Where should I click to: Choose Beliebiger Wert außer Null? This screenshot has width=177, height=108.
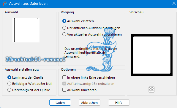pyautogui.click(x=9, y=84)
